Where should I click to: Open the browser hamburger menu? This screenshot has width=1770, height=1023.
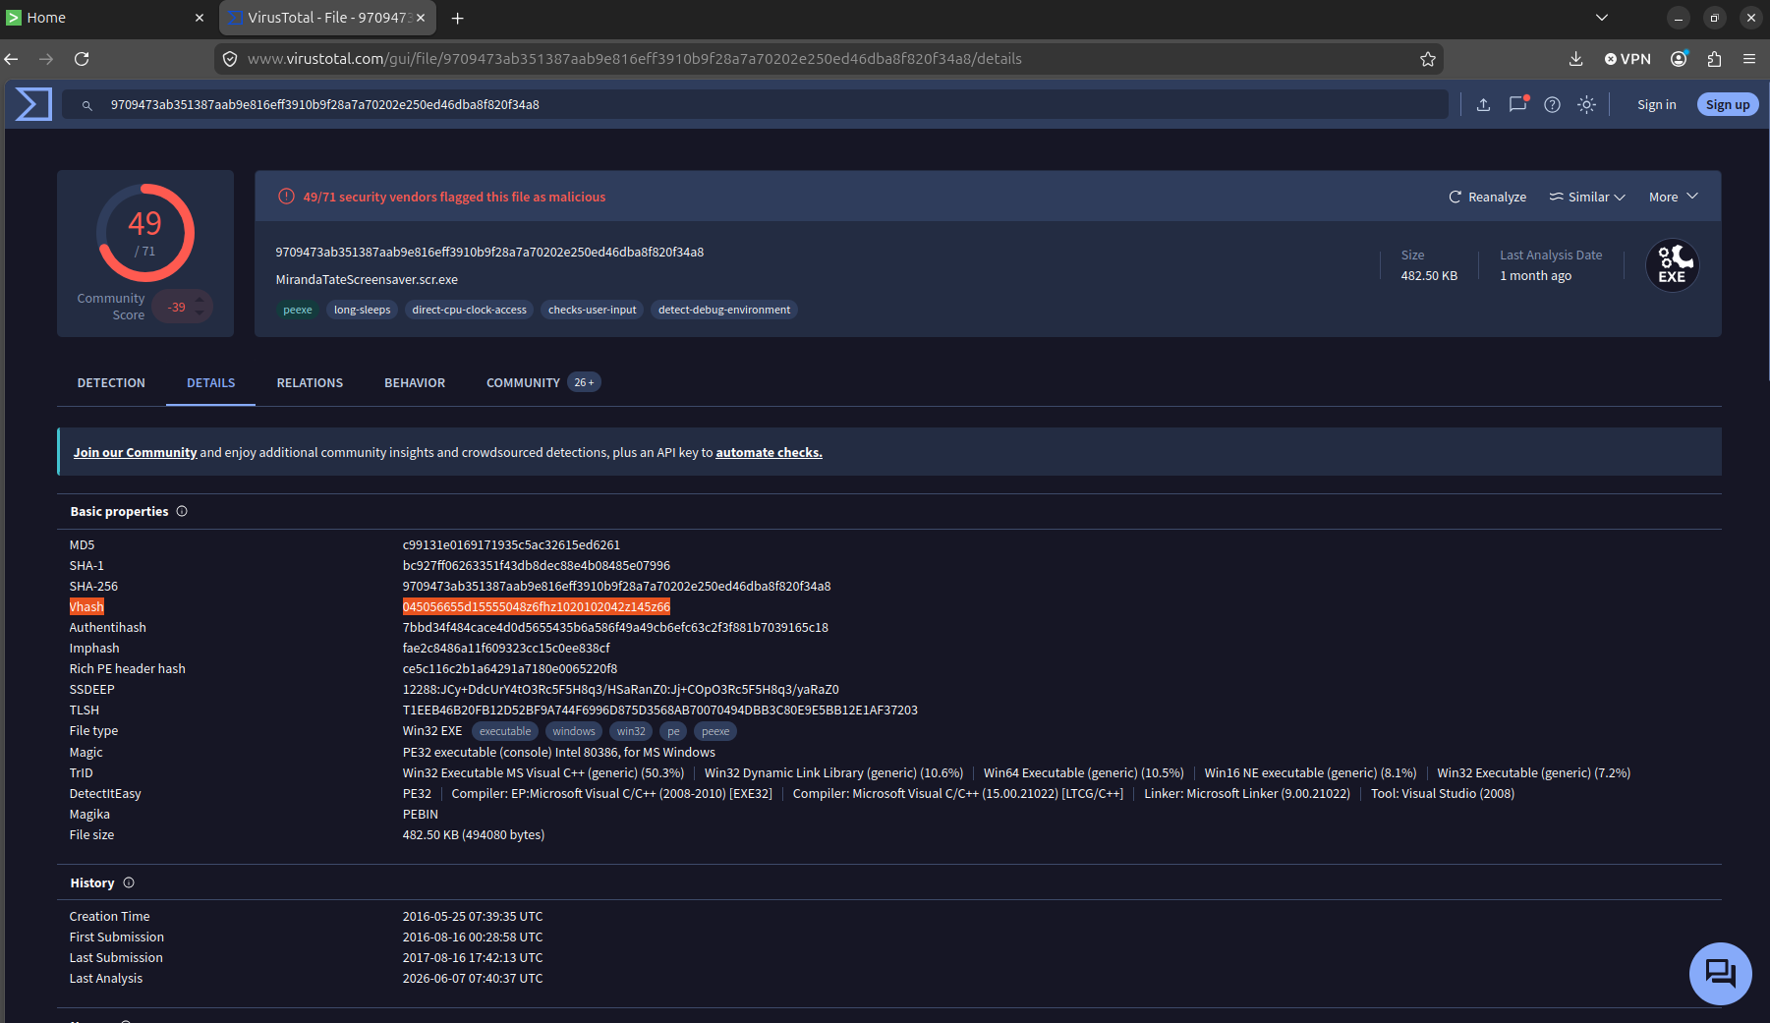pos(1748,59)
